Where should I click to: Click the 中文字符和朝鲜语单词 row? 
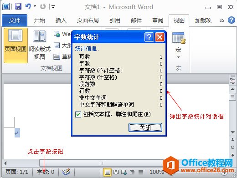(121, 105)
